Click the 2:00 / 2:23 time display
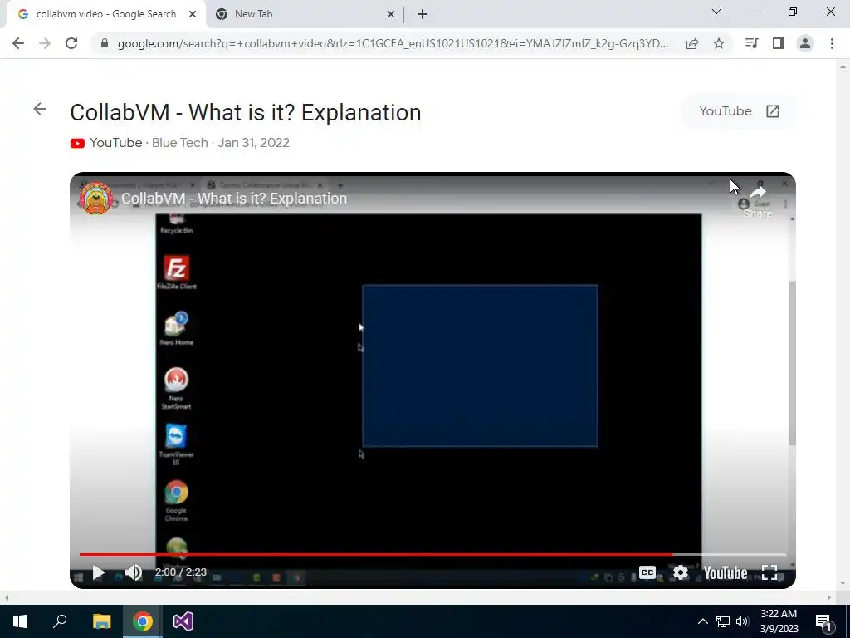850x638 pixels. pos(180,572)
